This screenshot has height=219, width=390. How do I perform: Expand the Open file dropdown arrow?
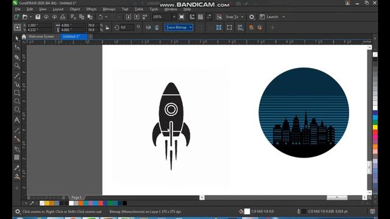30,17
